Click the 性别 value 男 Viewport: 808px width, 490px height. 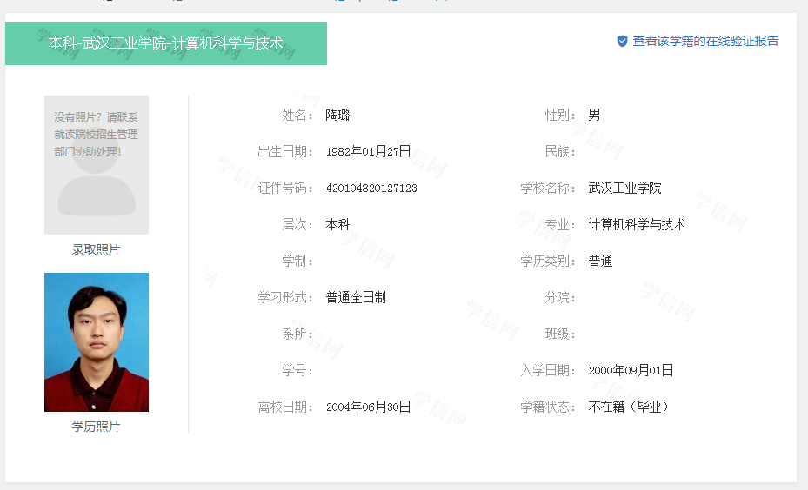pyautogui.click(x=594, y=115)
